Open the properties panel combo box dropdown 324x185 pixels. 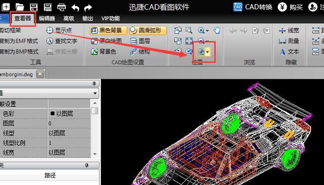coord(95,93)
